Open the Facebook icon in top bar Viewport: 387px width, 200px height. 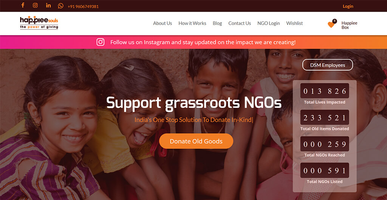tap(23, 5)
